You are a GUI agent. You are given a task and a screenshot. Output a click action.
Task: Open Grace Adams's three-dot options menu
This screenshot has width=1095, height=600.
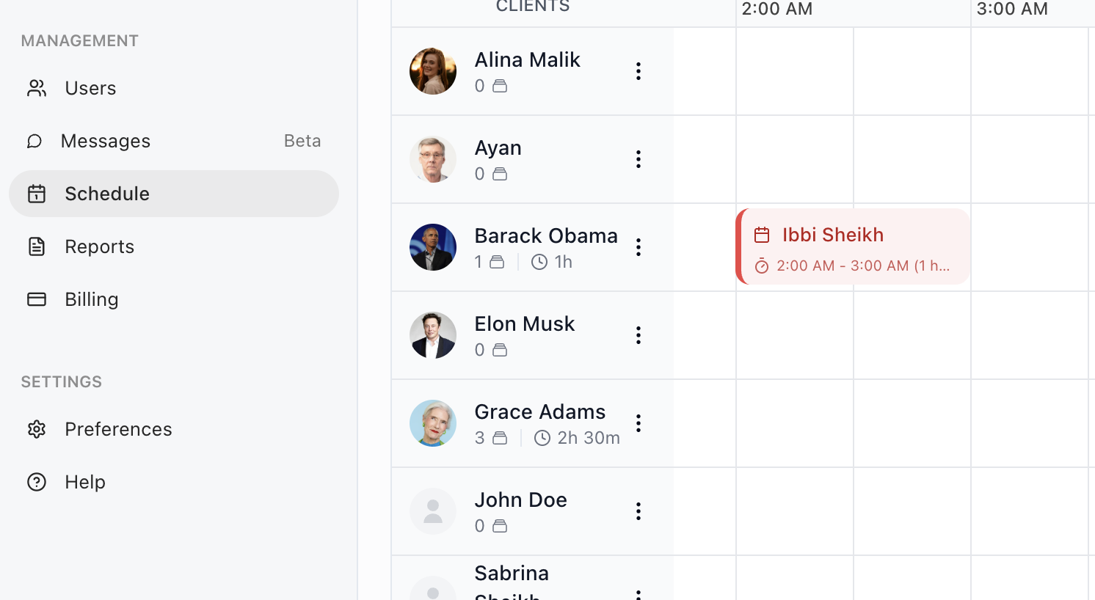[x=639, y=423]
